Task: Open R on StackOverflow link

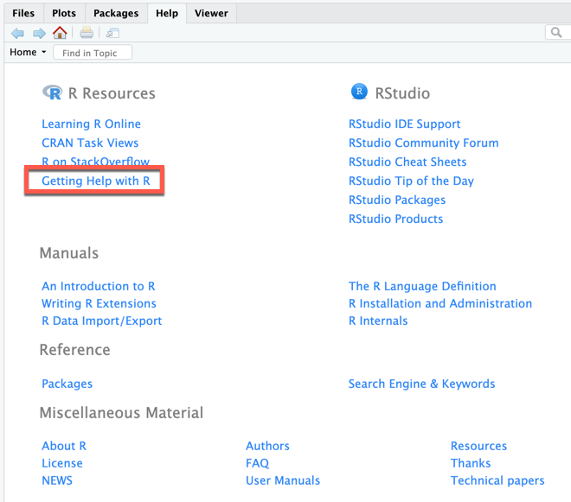Action: [95, 162]
